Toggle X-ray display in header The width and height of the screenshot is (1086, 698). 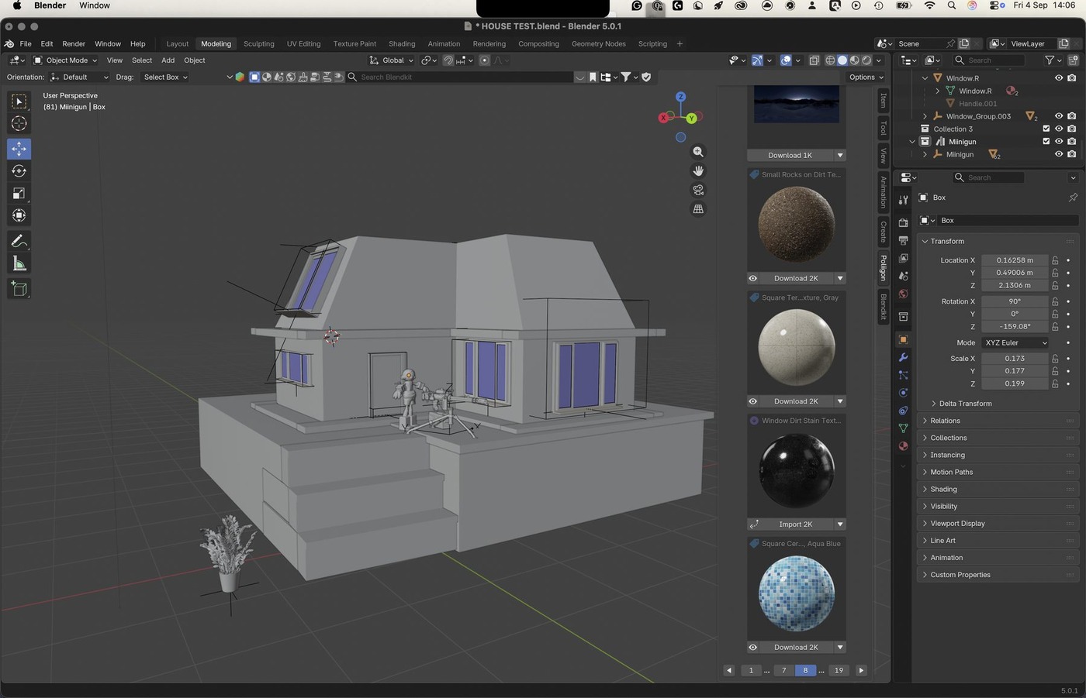[x=814, y=60]
